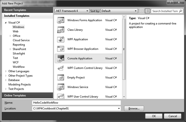Screen dimensions: 186x122
Task: Select the 'Windows Forms Application' template name
Action: click(85, 20)
